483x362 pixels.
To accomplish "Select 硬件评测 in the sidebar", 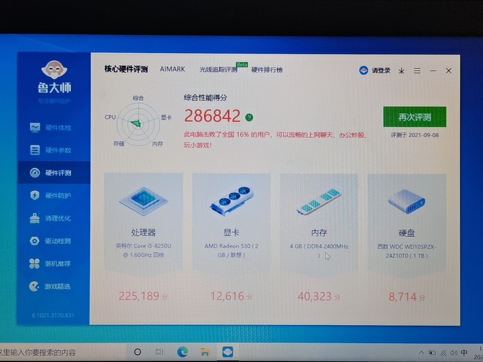I will pyautogui.click(x=54, y=172).
